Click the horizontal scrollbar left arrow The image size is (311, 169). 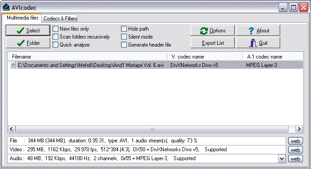(x=12, y=129)
